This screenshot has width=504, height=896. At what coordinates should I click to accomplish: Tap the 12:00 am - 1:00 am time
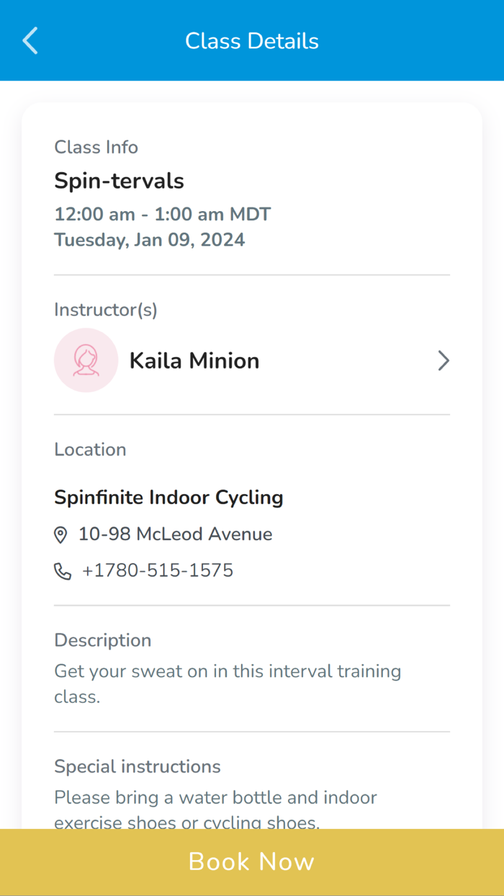(162, 214)
